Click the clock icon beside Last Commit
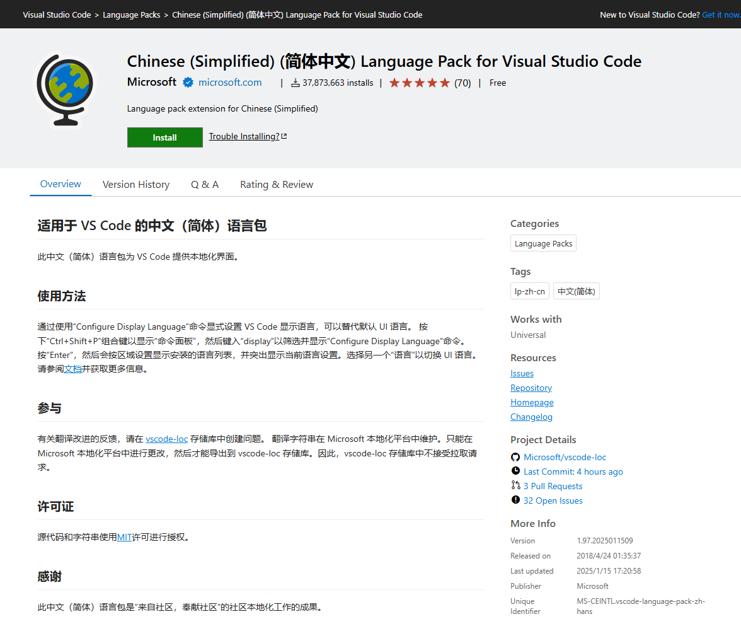The width and height of the screenshot is (741, 619). [515, 471]
